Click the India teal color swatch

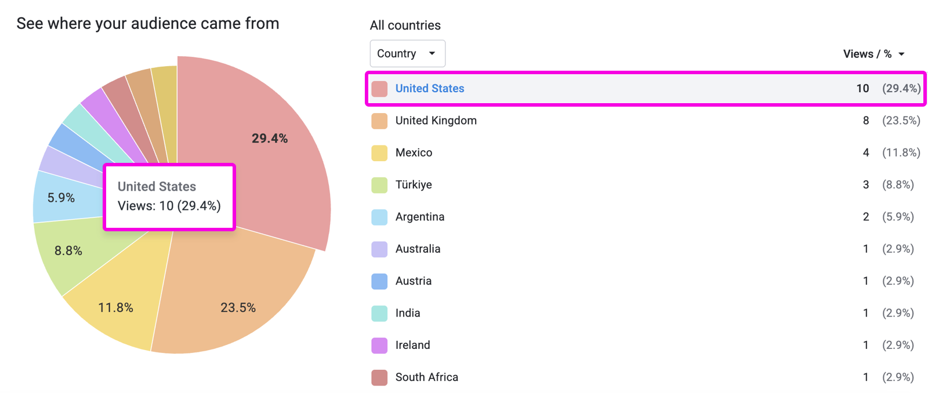[x=379, y=313]
